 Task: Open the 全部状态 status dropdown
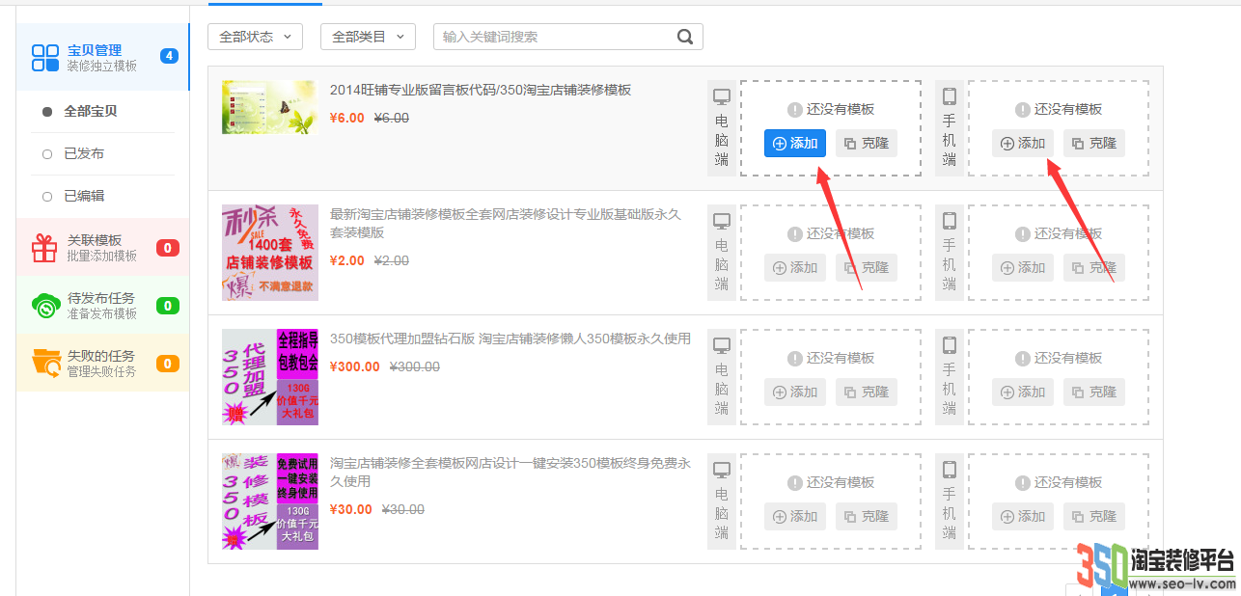[255, 37]
